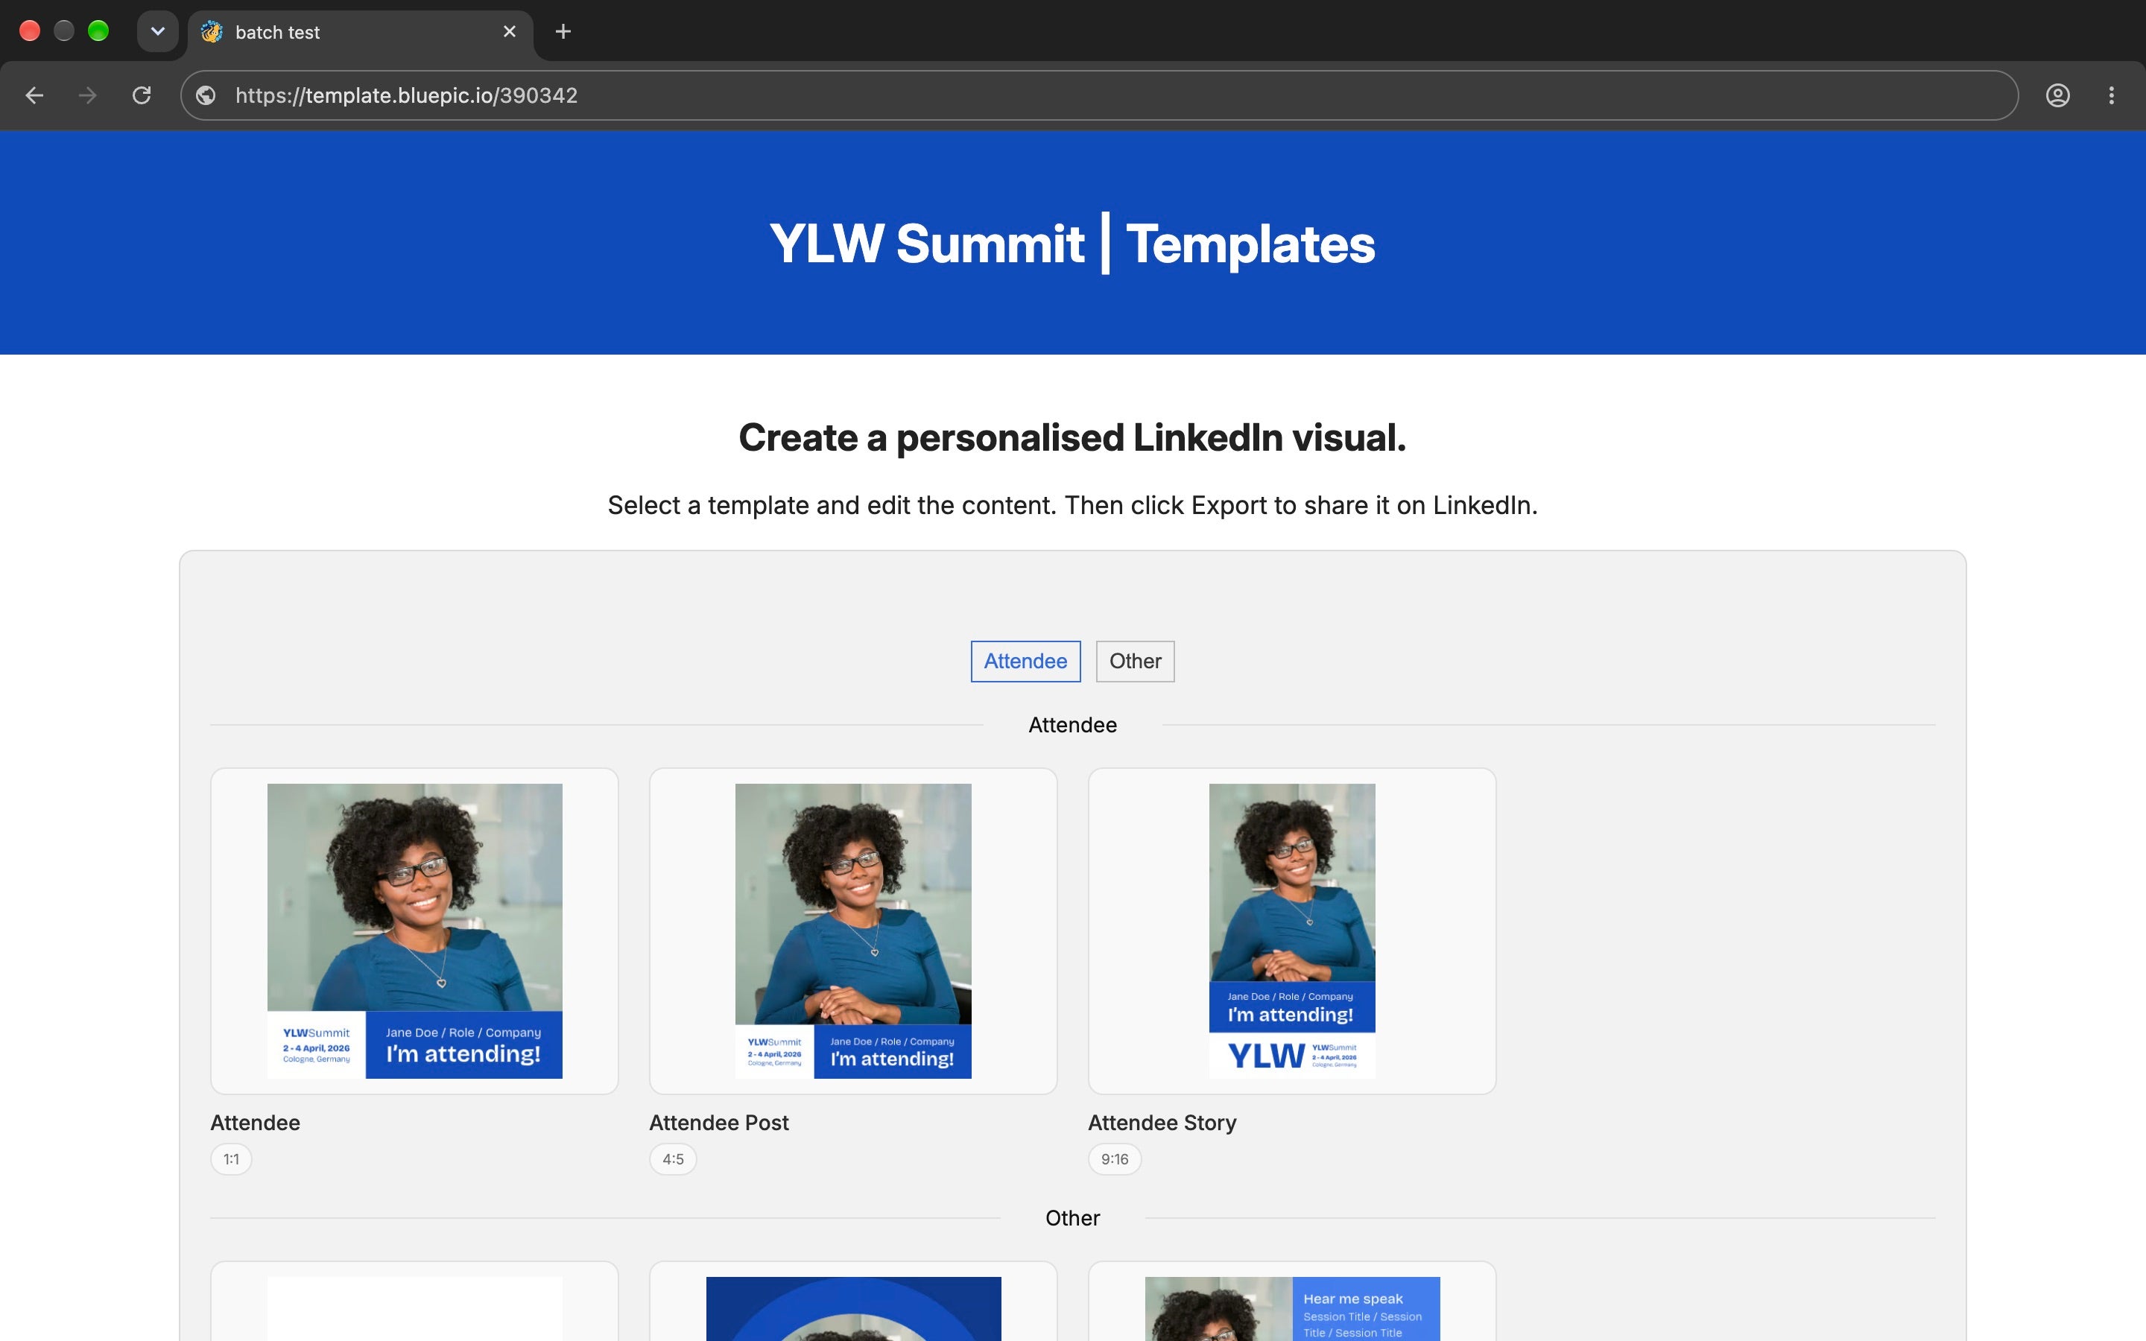Select the Attendee filter toggle

(x=1025, y=661)
